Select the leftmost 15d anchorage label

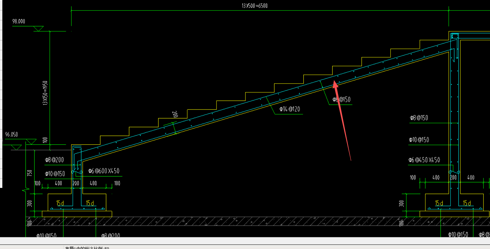60,203
